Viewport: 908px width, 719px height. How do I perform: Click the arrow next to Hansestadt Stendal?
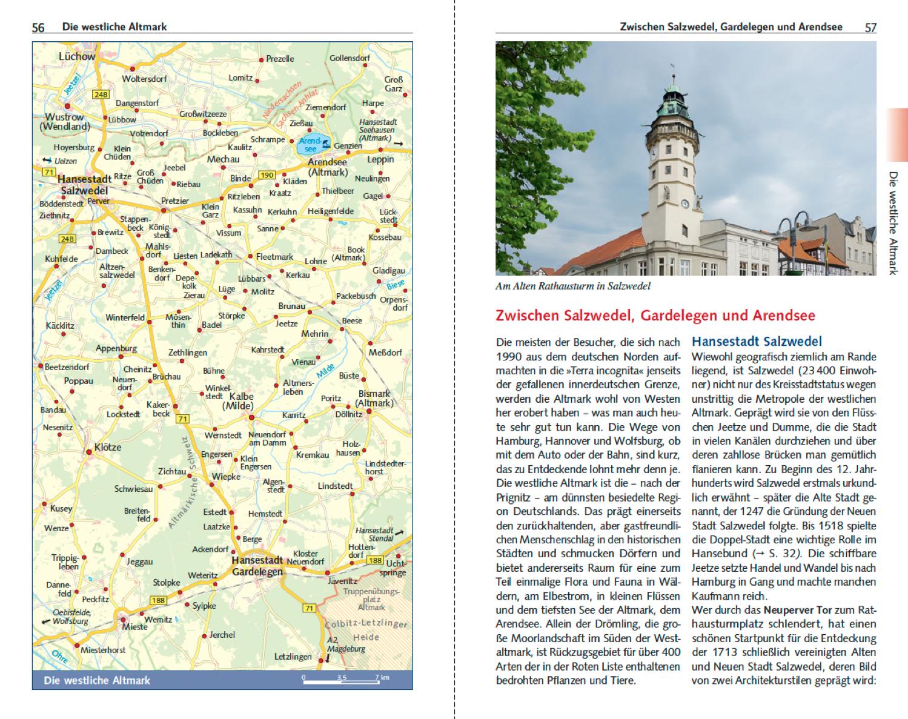[400, 532]
